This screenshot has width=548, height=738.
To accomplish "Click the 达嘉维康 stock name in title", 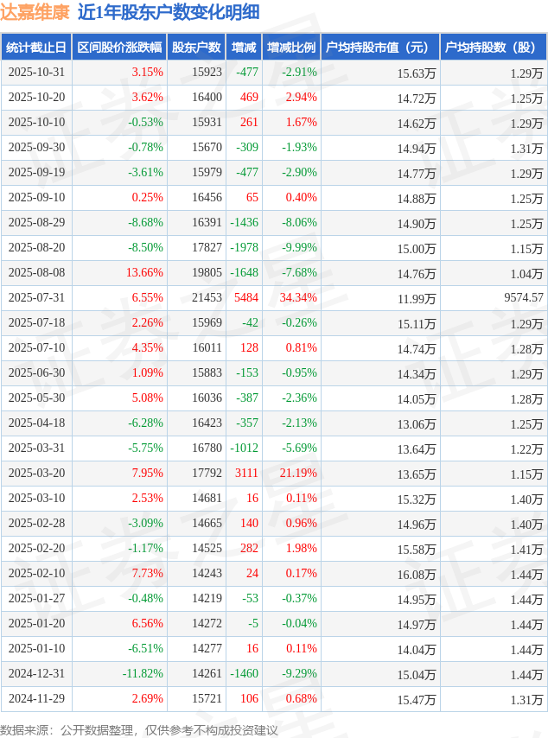I will point(35,12).
